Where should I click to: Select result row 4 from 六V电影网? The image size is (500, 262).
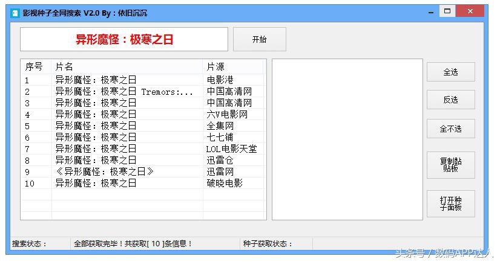point(143,115)
